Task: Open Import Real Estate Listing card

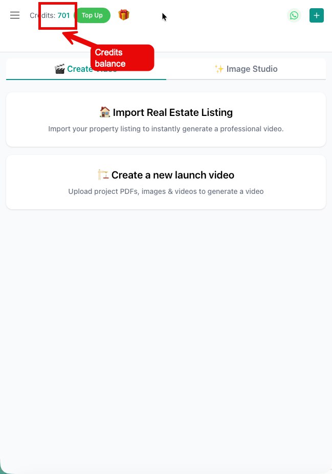Action: tap(166, 119)
